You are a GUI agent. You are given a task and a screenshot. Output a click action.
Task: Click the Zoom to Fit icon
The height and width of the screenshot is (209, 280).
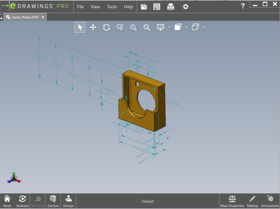(147, 27)
